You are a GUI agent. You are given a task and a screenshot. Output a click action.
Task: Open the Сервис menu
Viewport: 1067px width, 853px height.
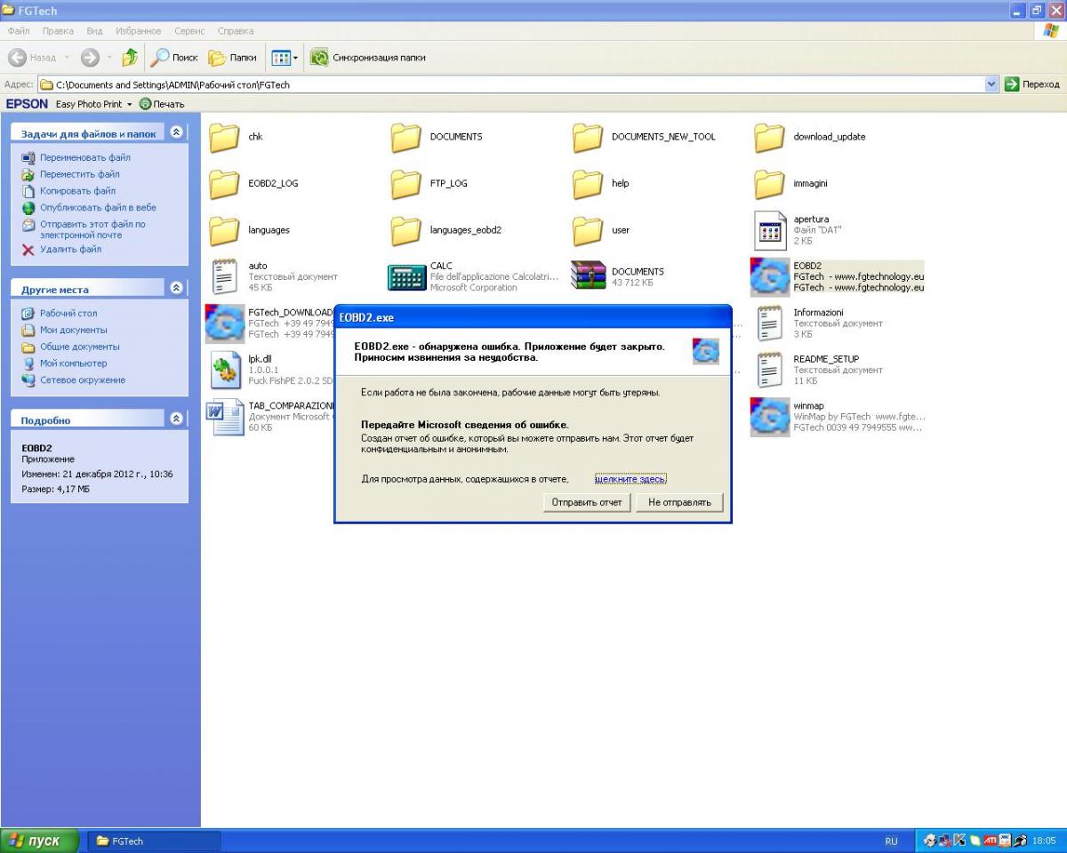(x=189, y=31)
